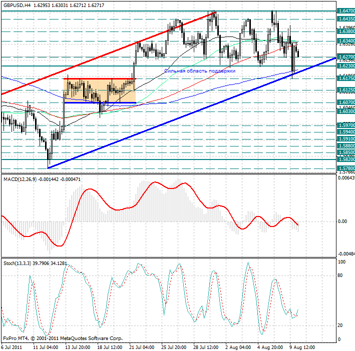This screenshot has width=355, height=351.
Task: Click the Stochastic 20 level label
Action: (x=340, y=325)
